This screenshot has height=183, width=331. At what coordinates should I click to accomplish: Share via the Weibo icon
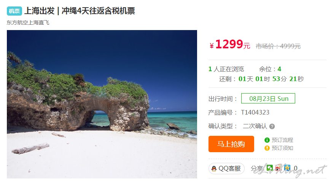point(278,168)
